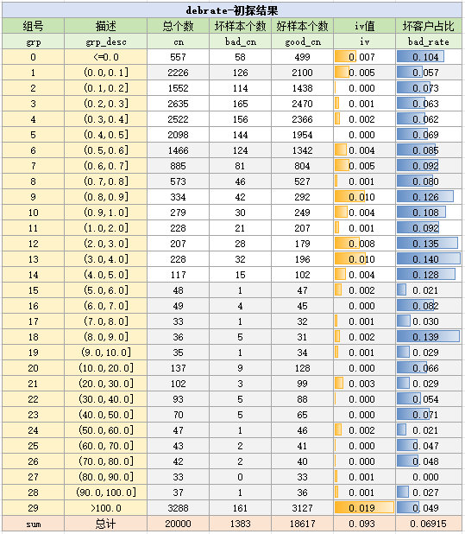Click the bad_rate total 0.06915
Screen dimensions: 465x534
tap(428, 524)
